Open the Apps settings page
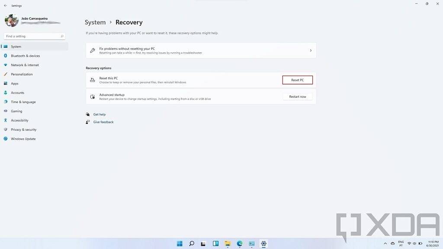Image resolution: width=443 pixels, height=249 pixels. click(15, 83)
